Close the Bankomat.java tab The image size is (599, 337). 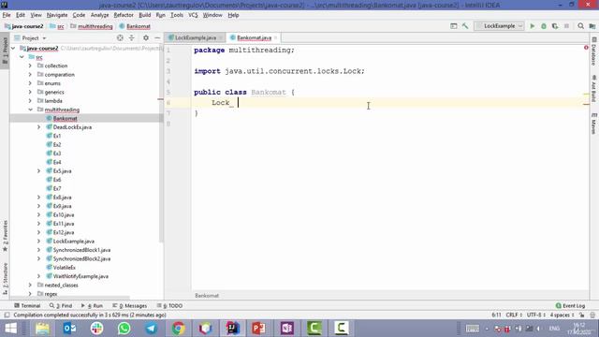pyautogui.click(x=275, y=37)
